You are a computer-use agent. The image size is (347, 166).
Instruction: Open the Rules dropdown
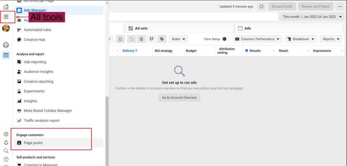[x=178, y=39]
